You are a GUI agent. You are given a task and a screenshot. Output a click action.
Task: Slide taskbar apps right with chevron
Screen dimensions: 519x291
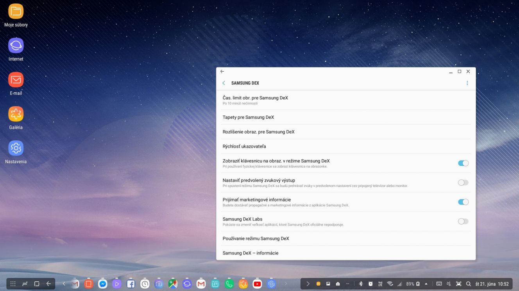(286, 284)
